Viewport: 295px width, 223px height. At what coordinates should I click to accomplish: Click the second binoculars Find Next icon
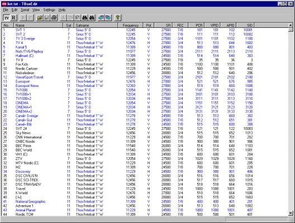coord(92,18)
